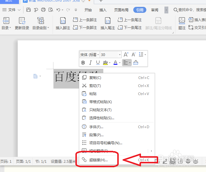Open 字体(F)... dialog
This screenshot has width=206, height=172.
[x=117, y=127]
